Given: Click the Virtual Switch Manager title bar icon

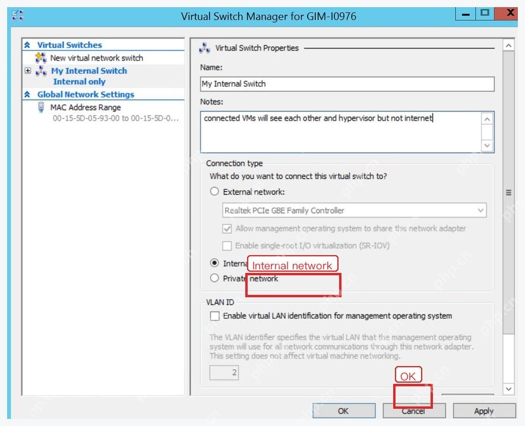Looking at the screenshot, I should (17, 15).
